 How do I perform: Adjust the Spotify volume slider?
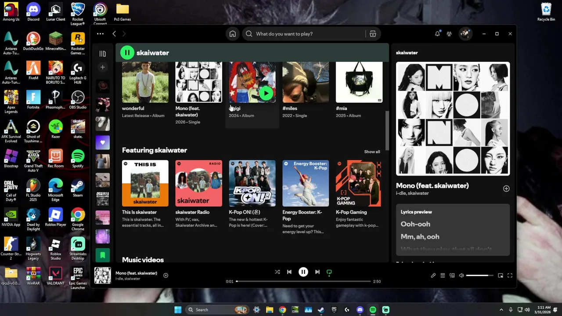click(480, 276)
